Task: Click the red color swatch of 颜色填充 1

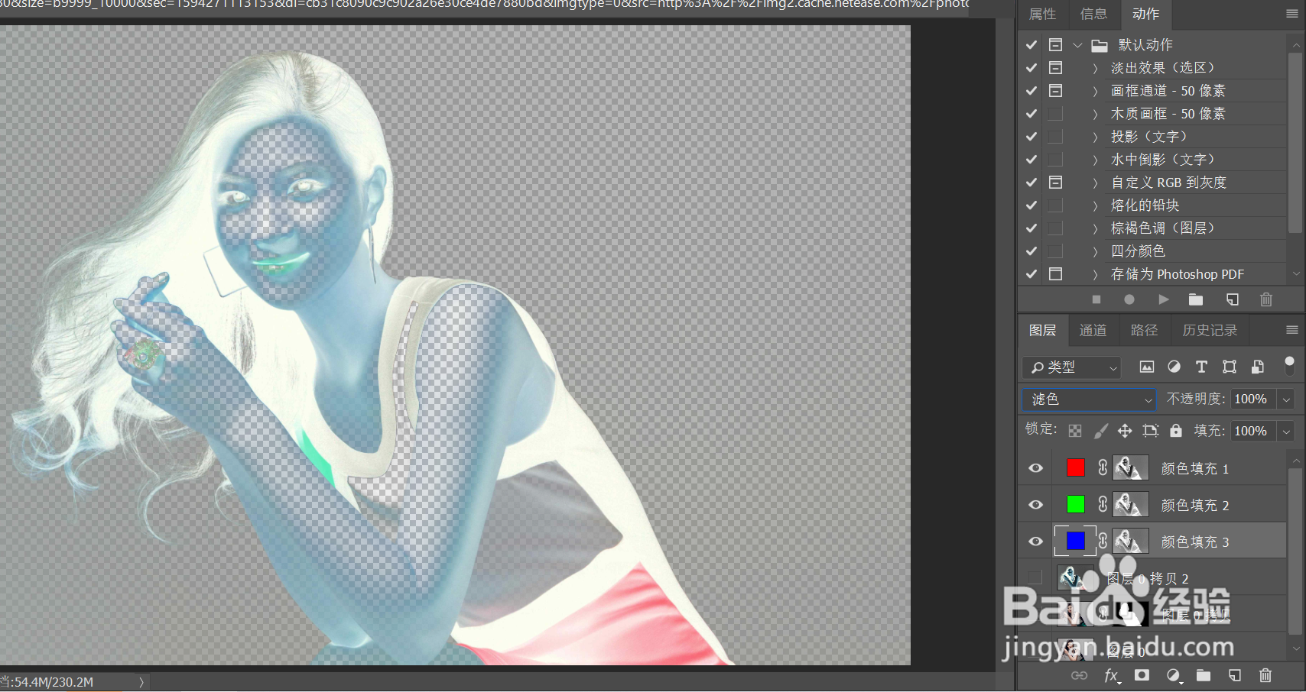Action: [1075, 467]
